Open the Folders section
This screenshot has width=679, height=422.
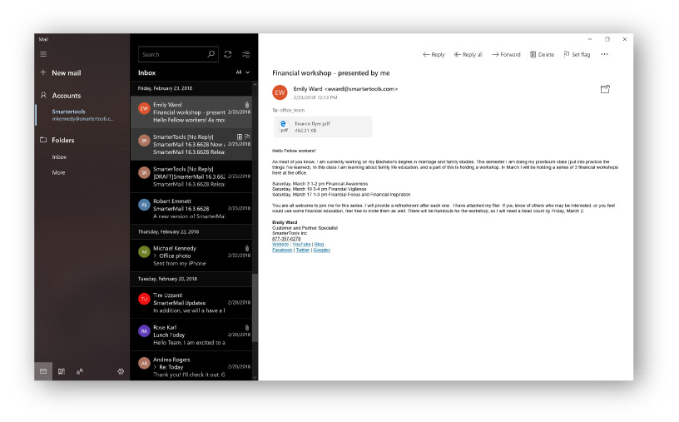57,140
